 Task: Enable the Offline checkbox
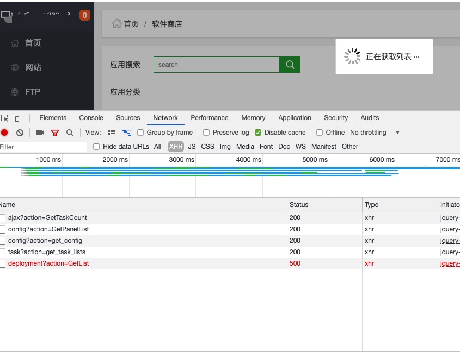(320, 133)
